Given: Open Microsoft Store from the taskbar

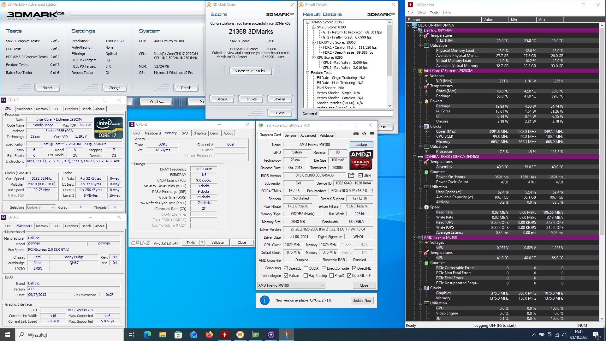Looking at the screenshot, I should click(x=178, y=335).
